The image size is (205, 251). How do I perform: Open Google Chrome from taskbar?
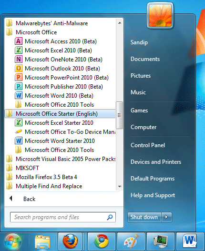tap(101, 241)
